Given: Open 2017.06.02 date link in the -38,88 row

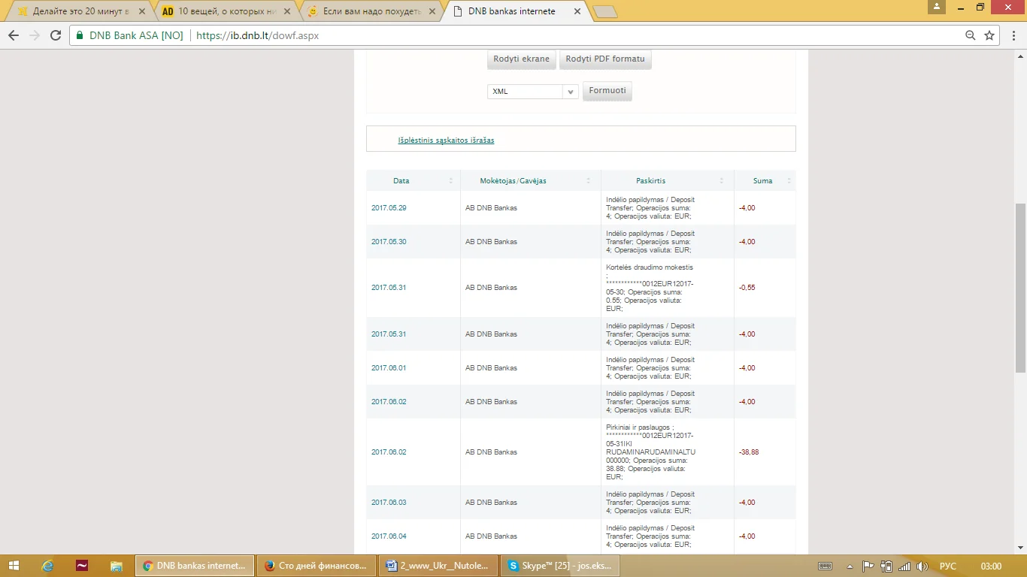Looking at the screenshot, I should pos(389,452).
